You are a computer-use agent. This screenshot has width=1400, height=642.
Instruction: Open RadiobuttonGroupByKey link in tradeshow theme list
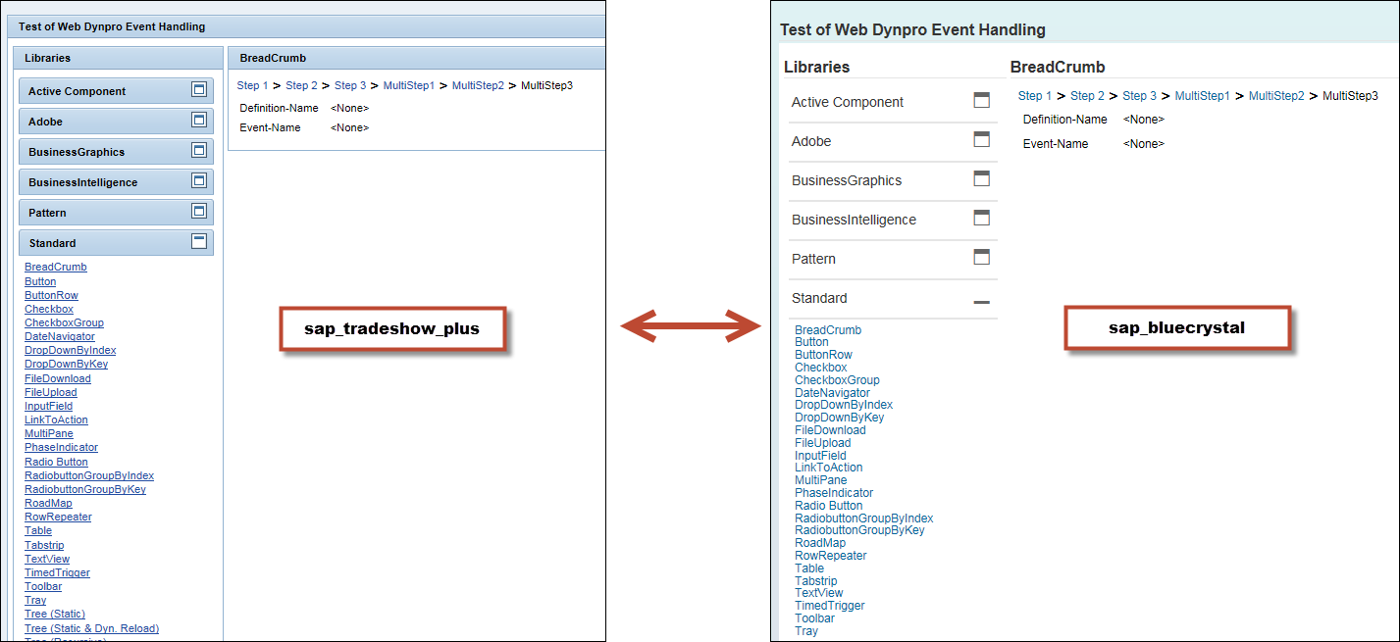point(85,489)
